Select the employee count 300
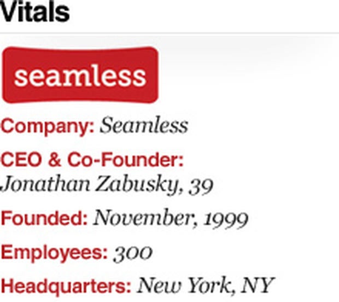The width and height of the screenshot is (339, 302). pos(133,253)
